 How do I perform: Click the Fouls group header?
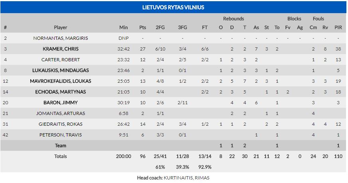click(x=319, y=19)
